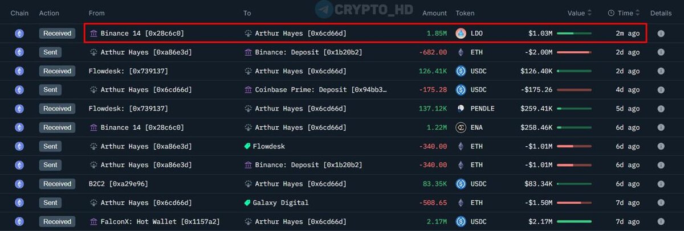
Task: Click the bank icon beside FalconX: Hot Wallet
Action: tap(93, 221)
